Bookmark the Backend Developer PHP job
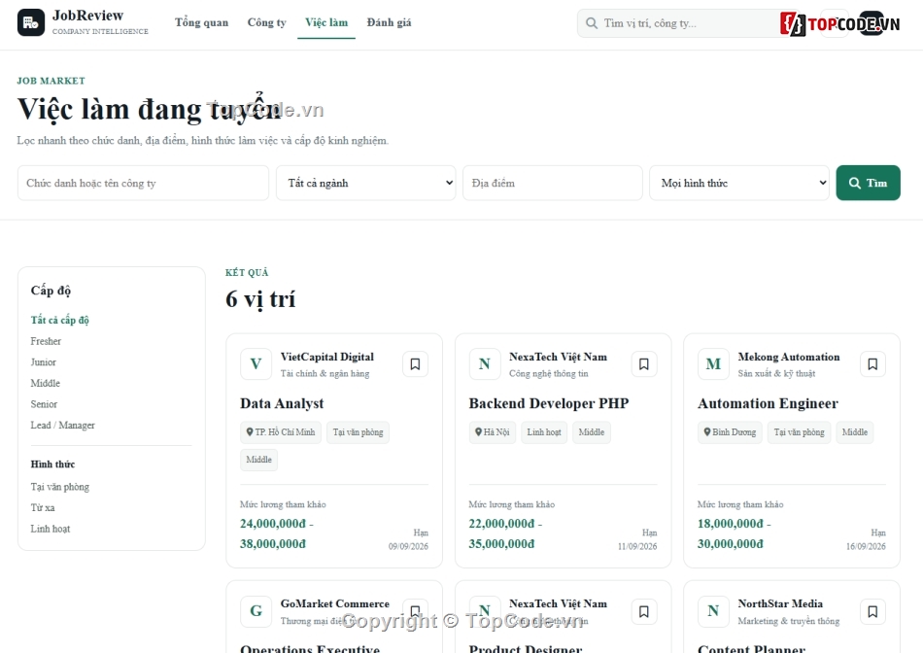Screen dimensions: 923x653 point(644,363)
